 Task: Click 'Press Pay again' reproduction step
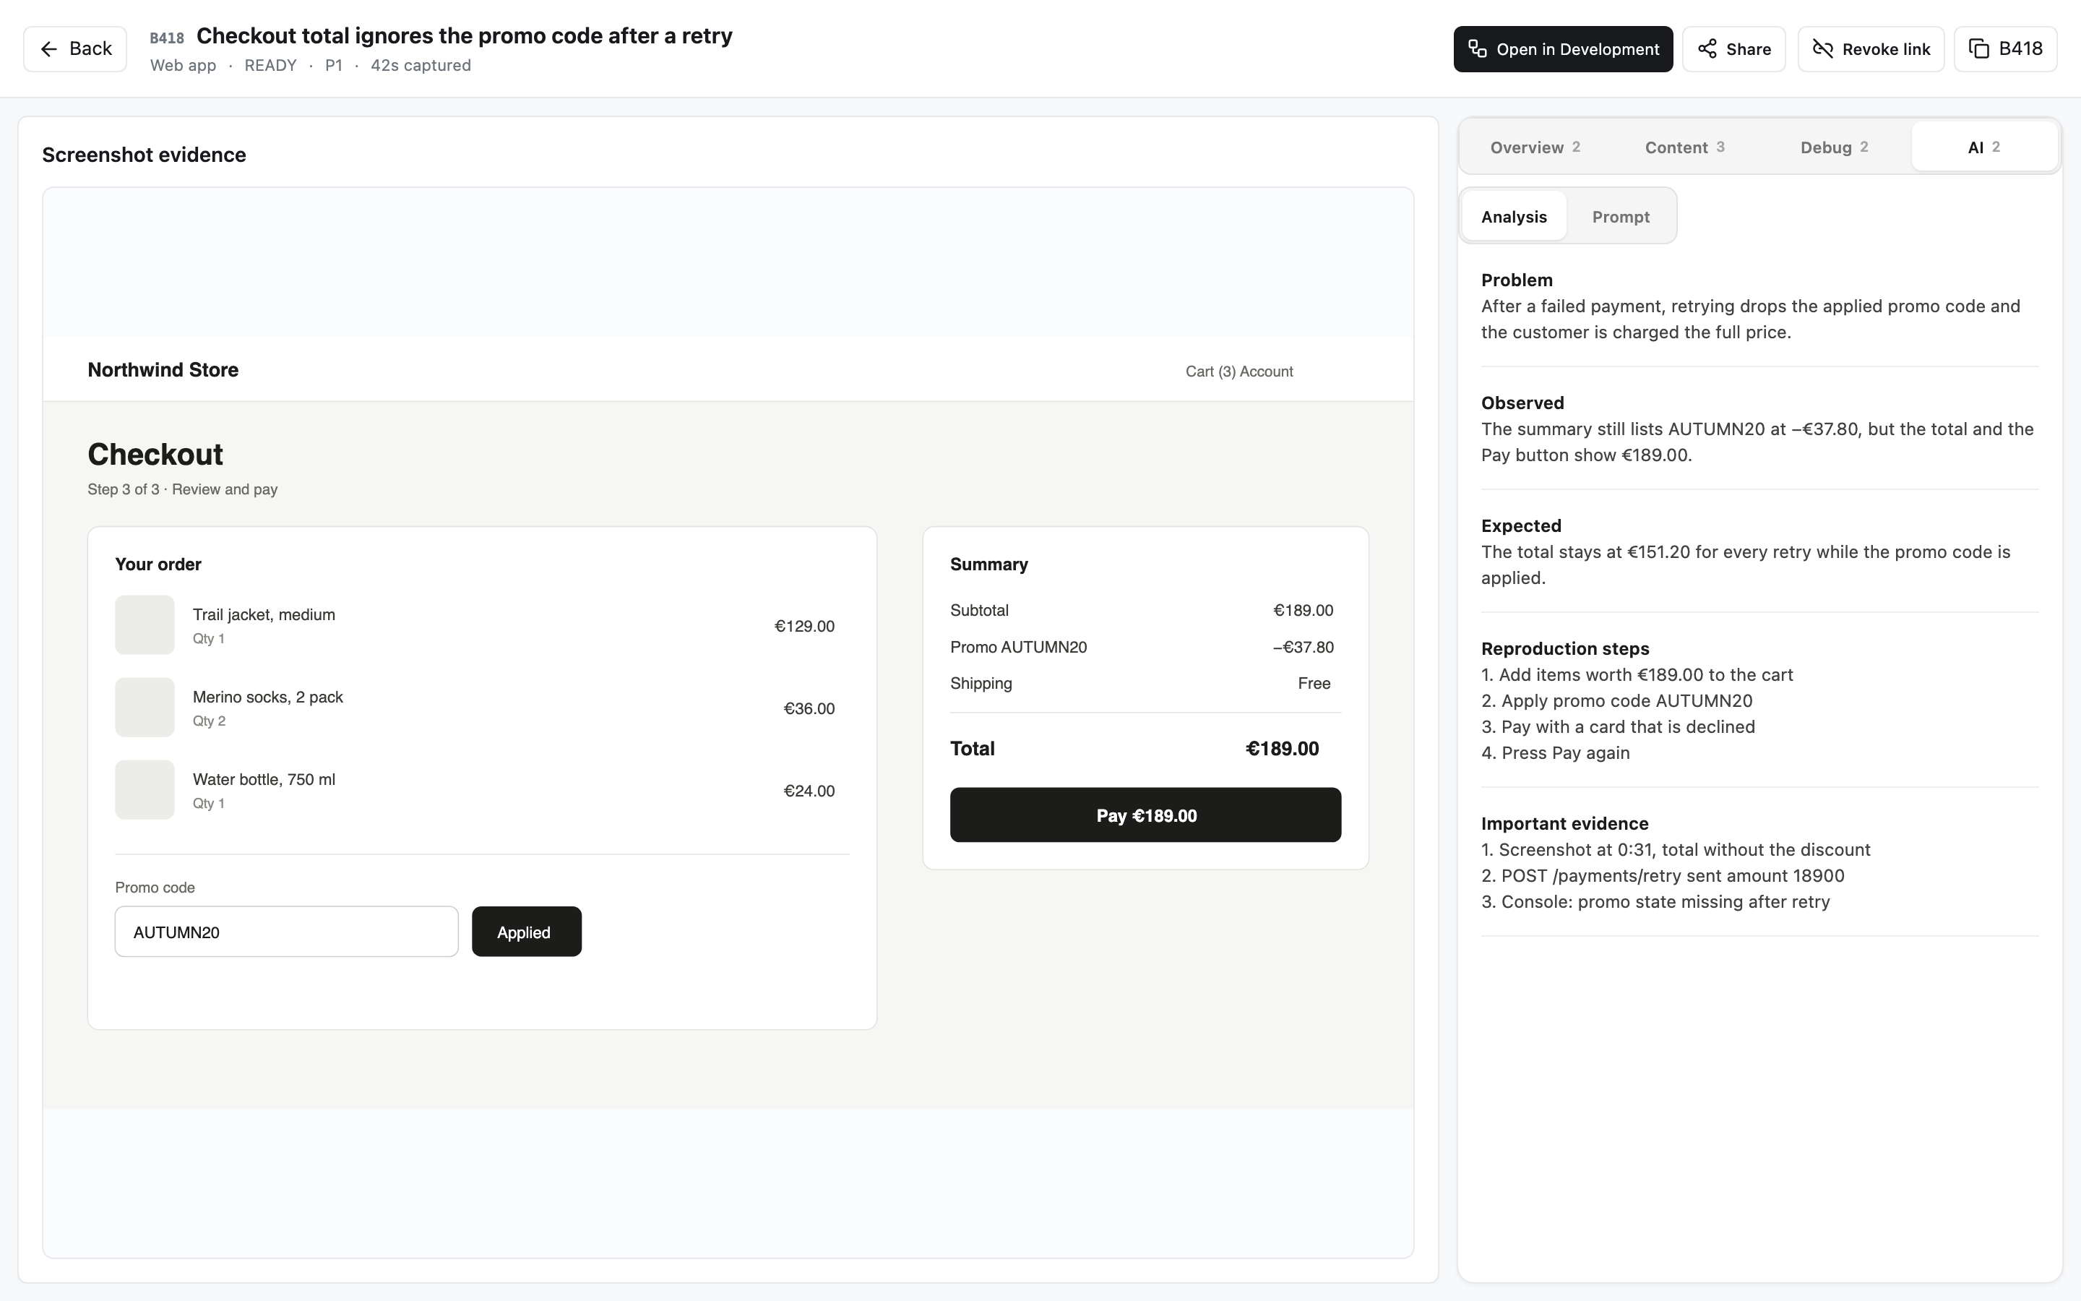[x=1556, y=753]
